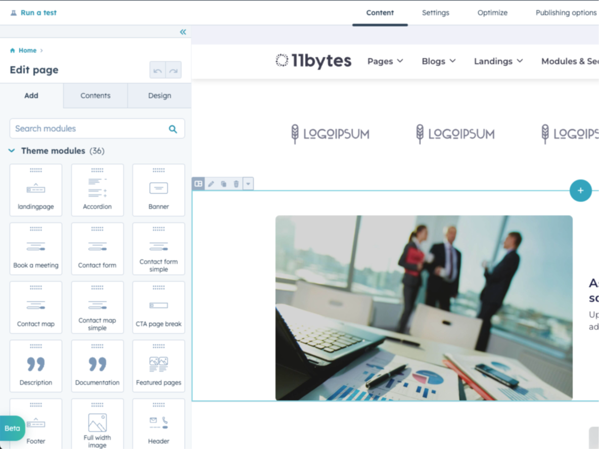
Task: Collapse the sidebar with double chevron icon
Action: 183,32
